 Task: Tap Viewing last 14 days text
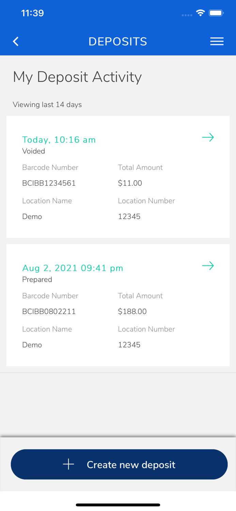click(x=47, y=105)
